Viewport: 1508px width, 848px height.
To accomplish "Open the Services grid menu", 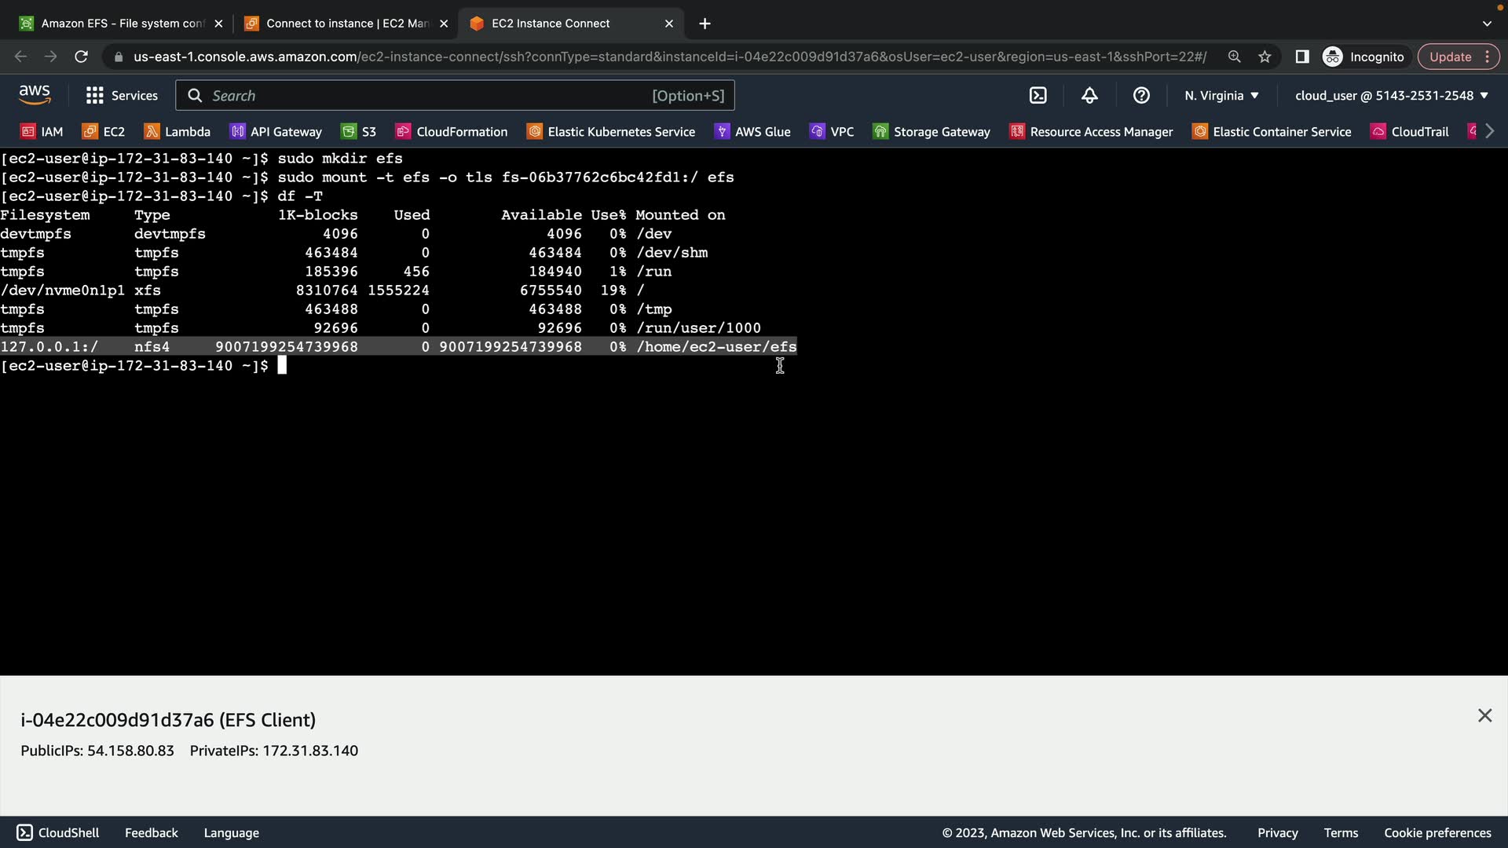I will 122,96.
